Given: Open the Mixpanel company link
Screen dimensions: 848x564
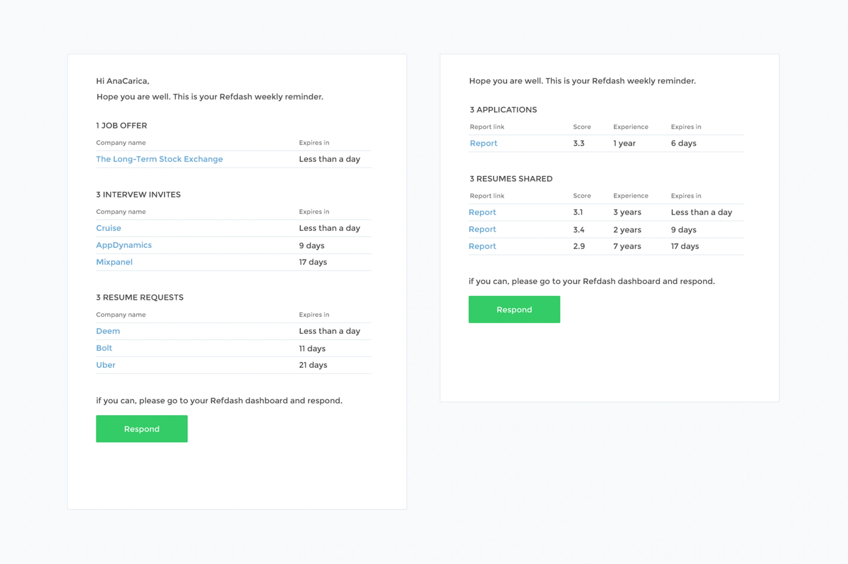Looking at the screenshot, I should tap(114, 262).
